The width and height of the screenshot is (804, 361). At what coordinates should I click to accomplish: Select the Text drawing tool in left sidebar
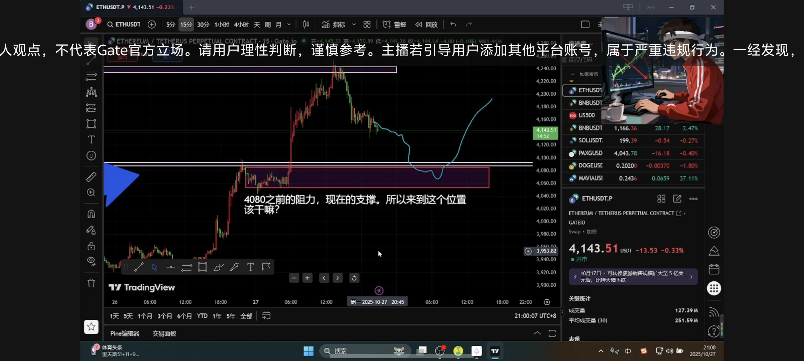(91, 140)
